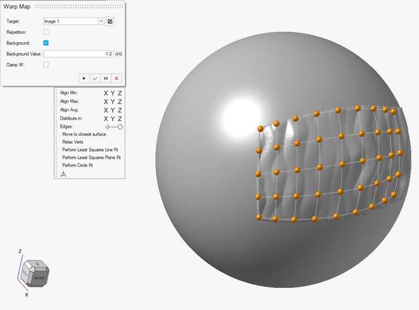Click the diamond icon beside Edges

point(120,127)
